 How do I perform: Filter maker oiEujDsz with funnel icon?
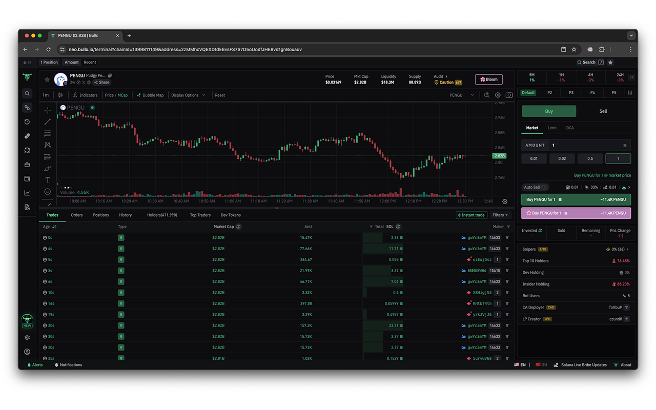[x=507, y=260]
